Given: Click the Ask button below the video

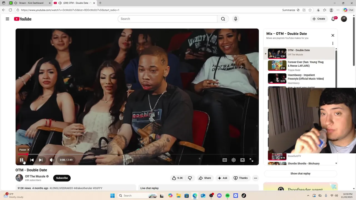Looking at the screenshot, I should pyautogui.click(x=222, y=178).
